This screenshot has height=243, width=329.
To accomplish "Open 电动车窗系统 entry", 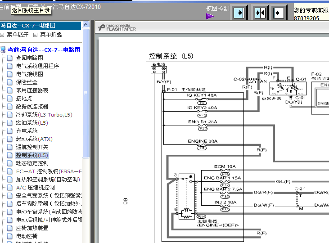I will click(49, 212).
